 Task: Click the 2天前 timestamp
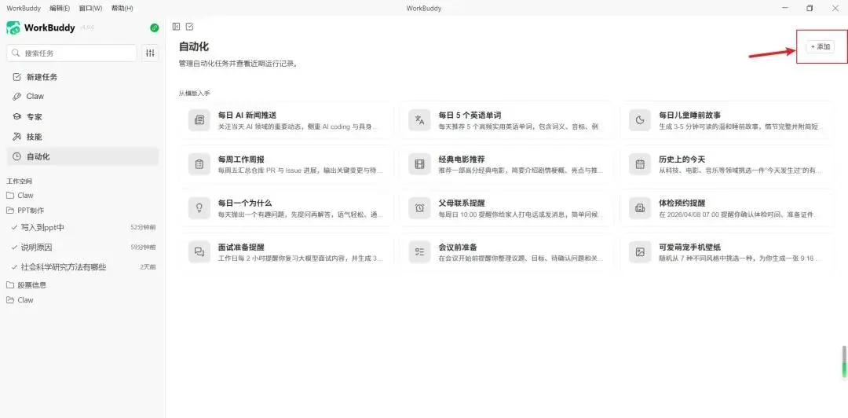(148, 267)
